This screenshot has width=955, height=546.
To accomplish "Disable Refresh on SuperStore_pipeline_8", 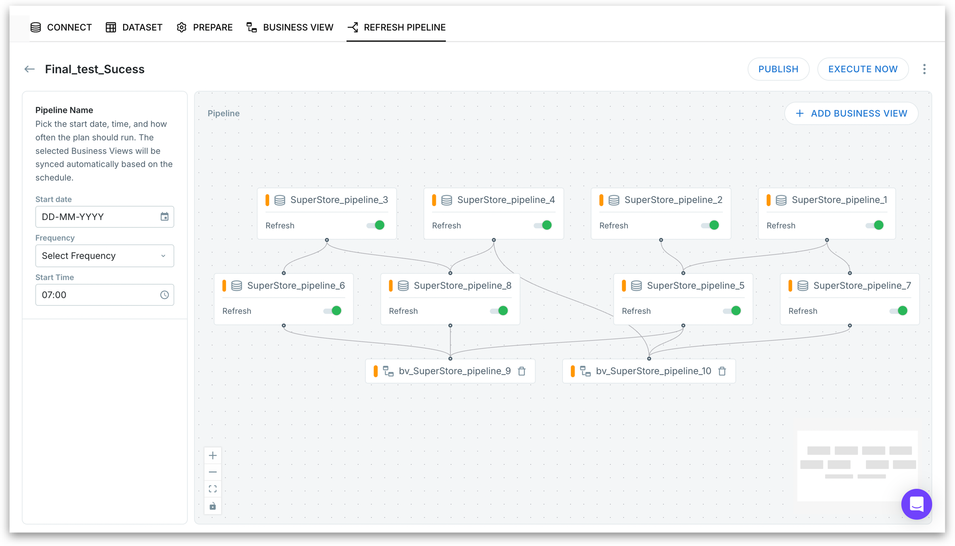I will (499, 311).
